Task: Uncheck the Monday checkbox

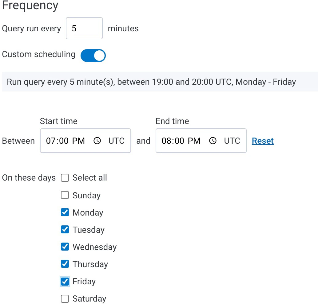Action: 65,212
